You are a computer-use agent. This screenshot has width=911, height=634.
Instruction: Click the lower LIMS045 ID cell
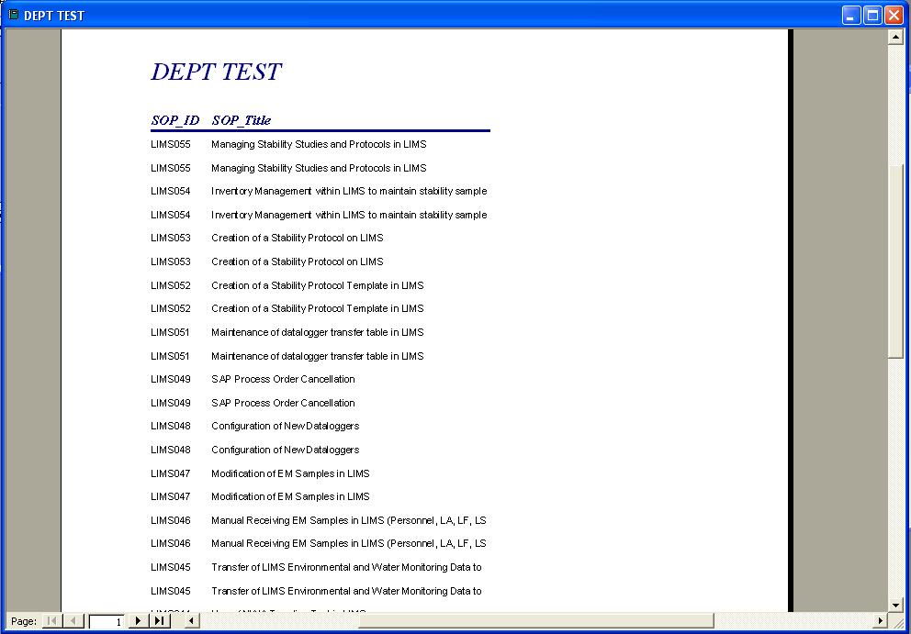coord(170,591)
